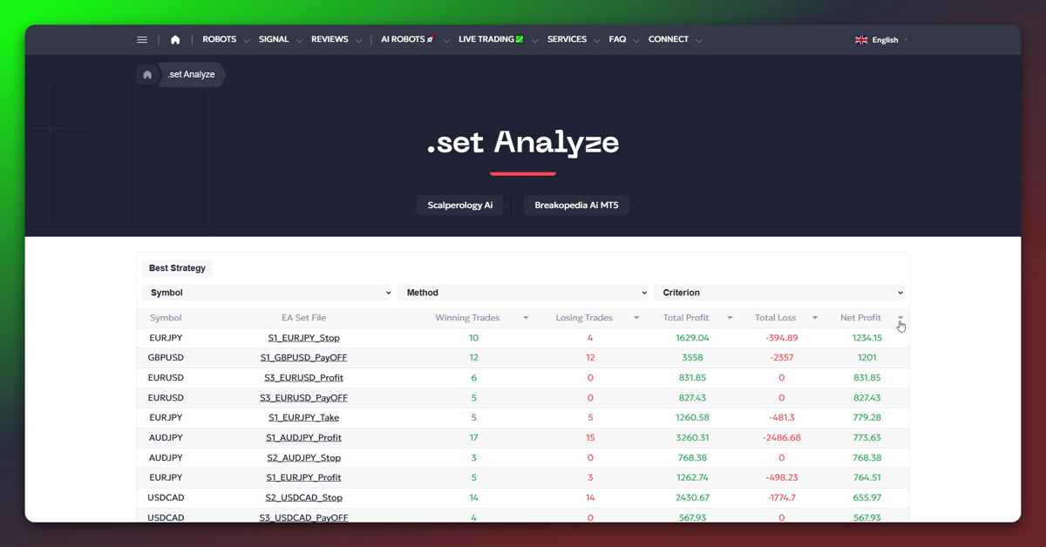Open the S1_EURJPY_Profit set file

(304, 478)
